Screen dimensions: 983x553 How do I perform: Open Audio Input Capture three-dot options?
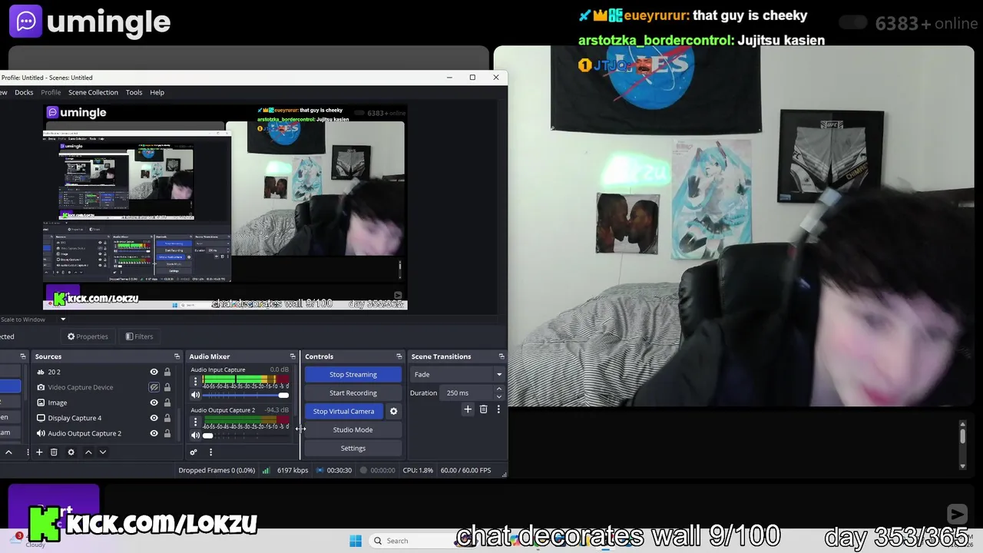[195, 381]
